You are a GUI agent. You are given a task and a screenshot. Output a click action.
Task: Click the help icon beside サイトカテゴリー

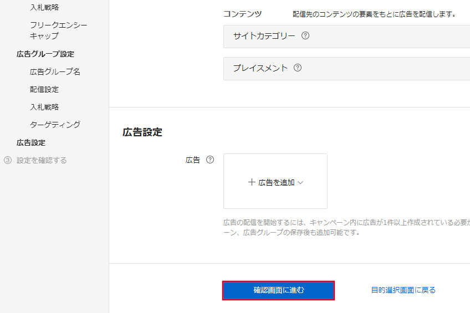click(x=305, y=36)
